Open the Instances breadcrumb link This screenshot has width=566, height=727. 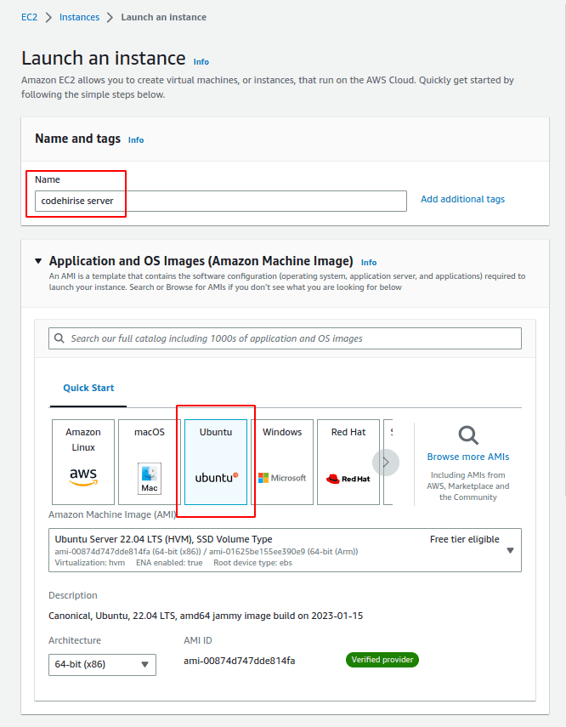click(x=81, y=17)
